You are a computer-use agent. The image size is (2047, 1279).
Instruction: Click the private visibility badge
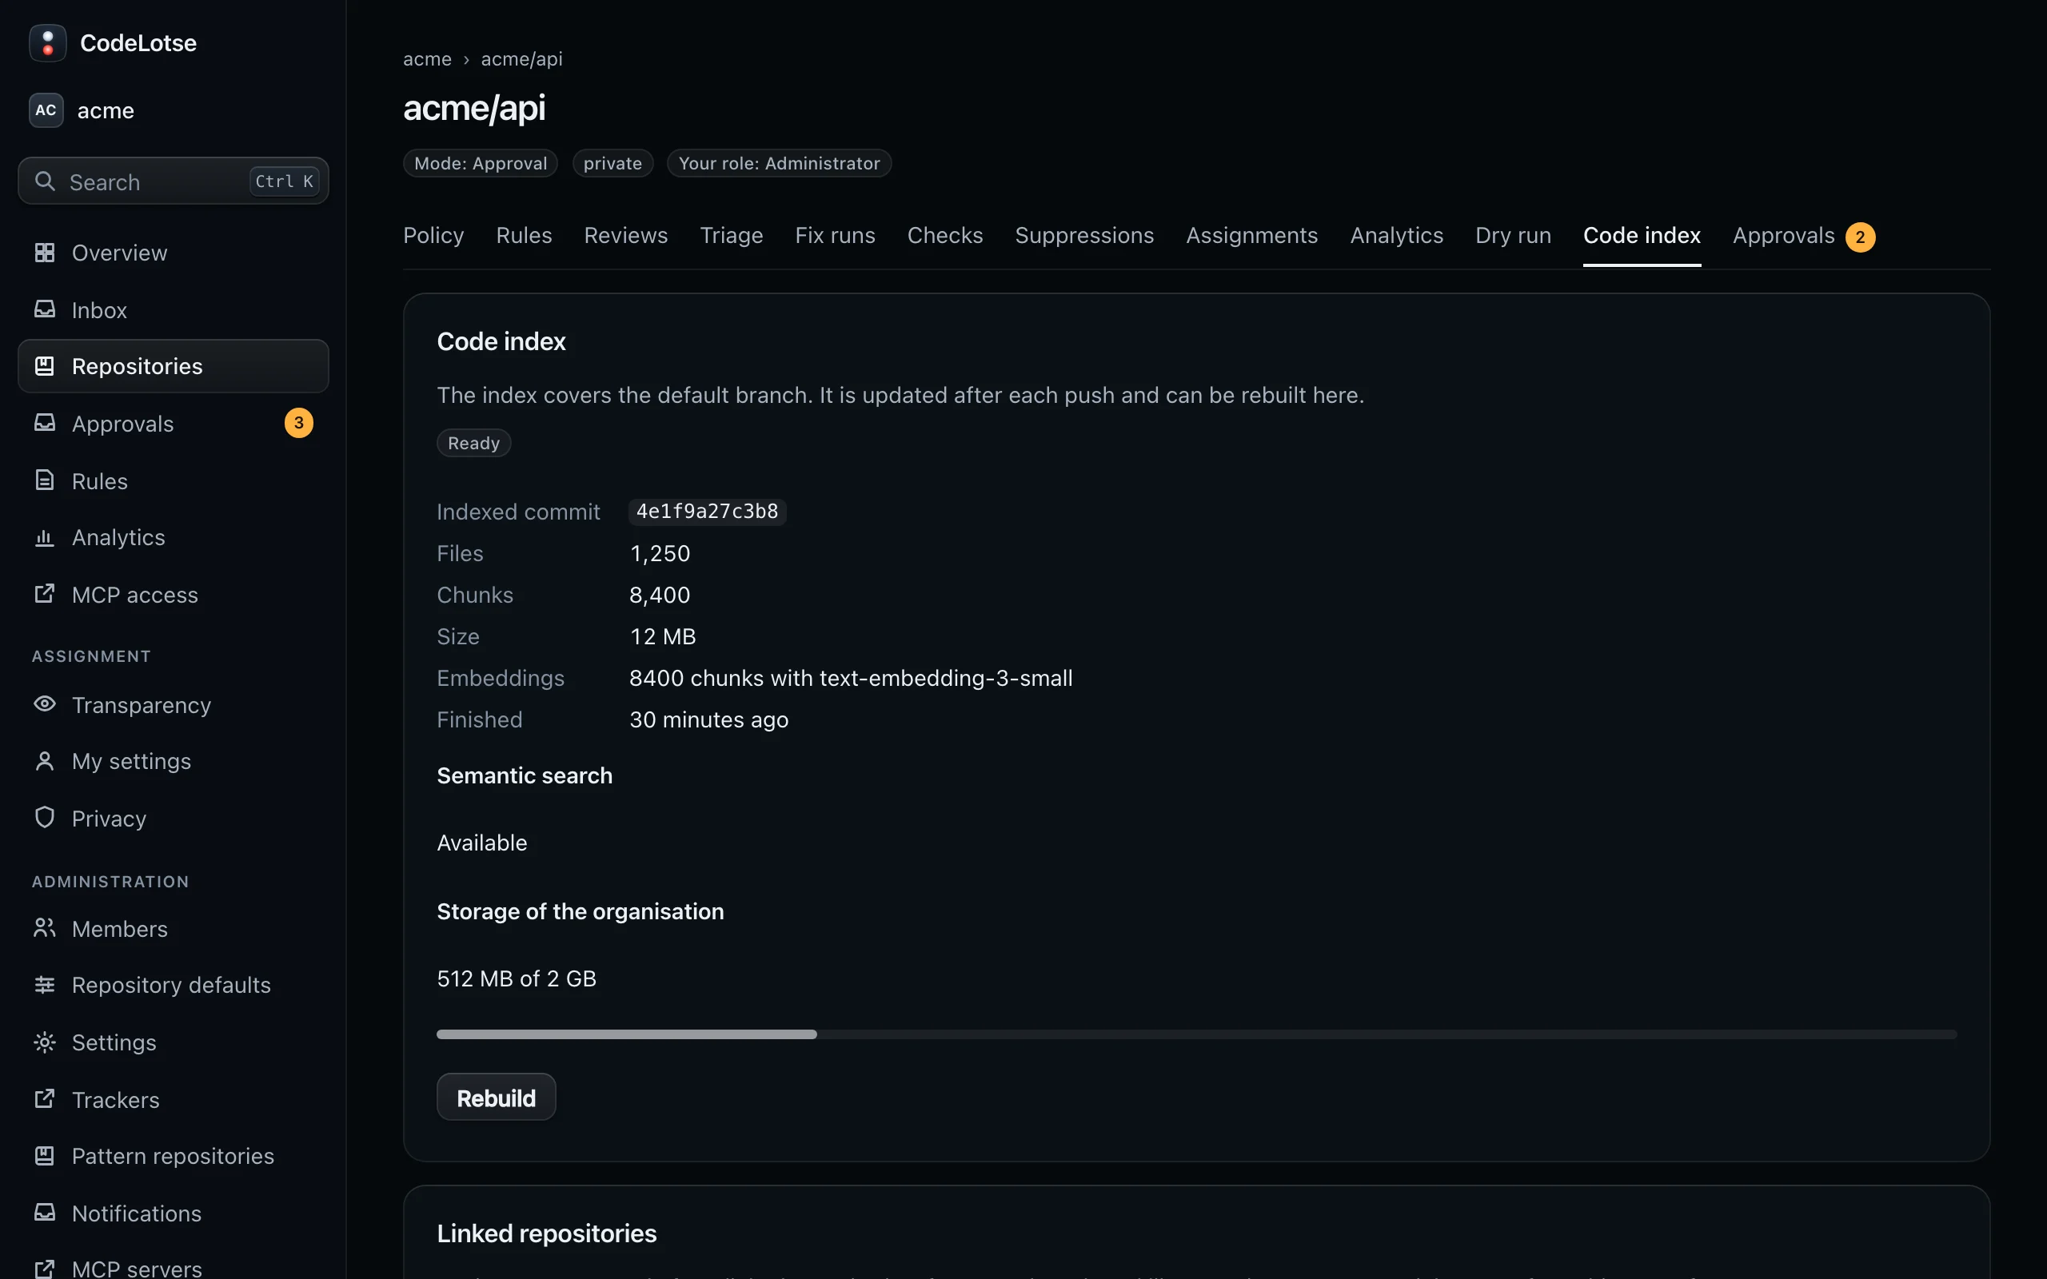(x=613, y=163)
